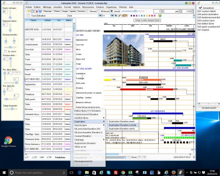Open Task View in the taskbar

pyautogui.click(x=71, y=173)
